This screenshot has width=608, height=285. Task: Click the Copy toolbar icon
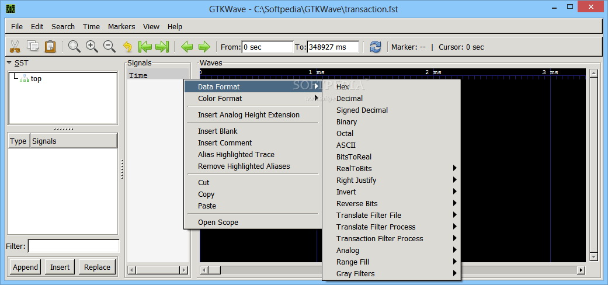[33, 46]
